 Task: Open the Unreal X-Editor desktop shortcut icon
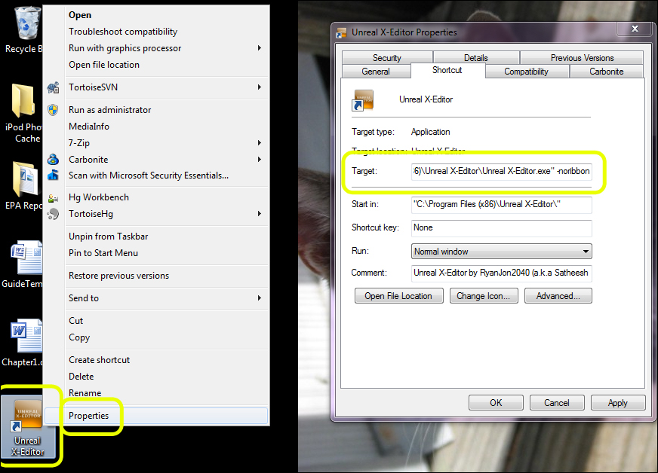click(27, 417)
